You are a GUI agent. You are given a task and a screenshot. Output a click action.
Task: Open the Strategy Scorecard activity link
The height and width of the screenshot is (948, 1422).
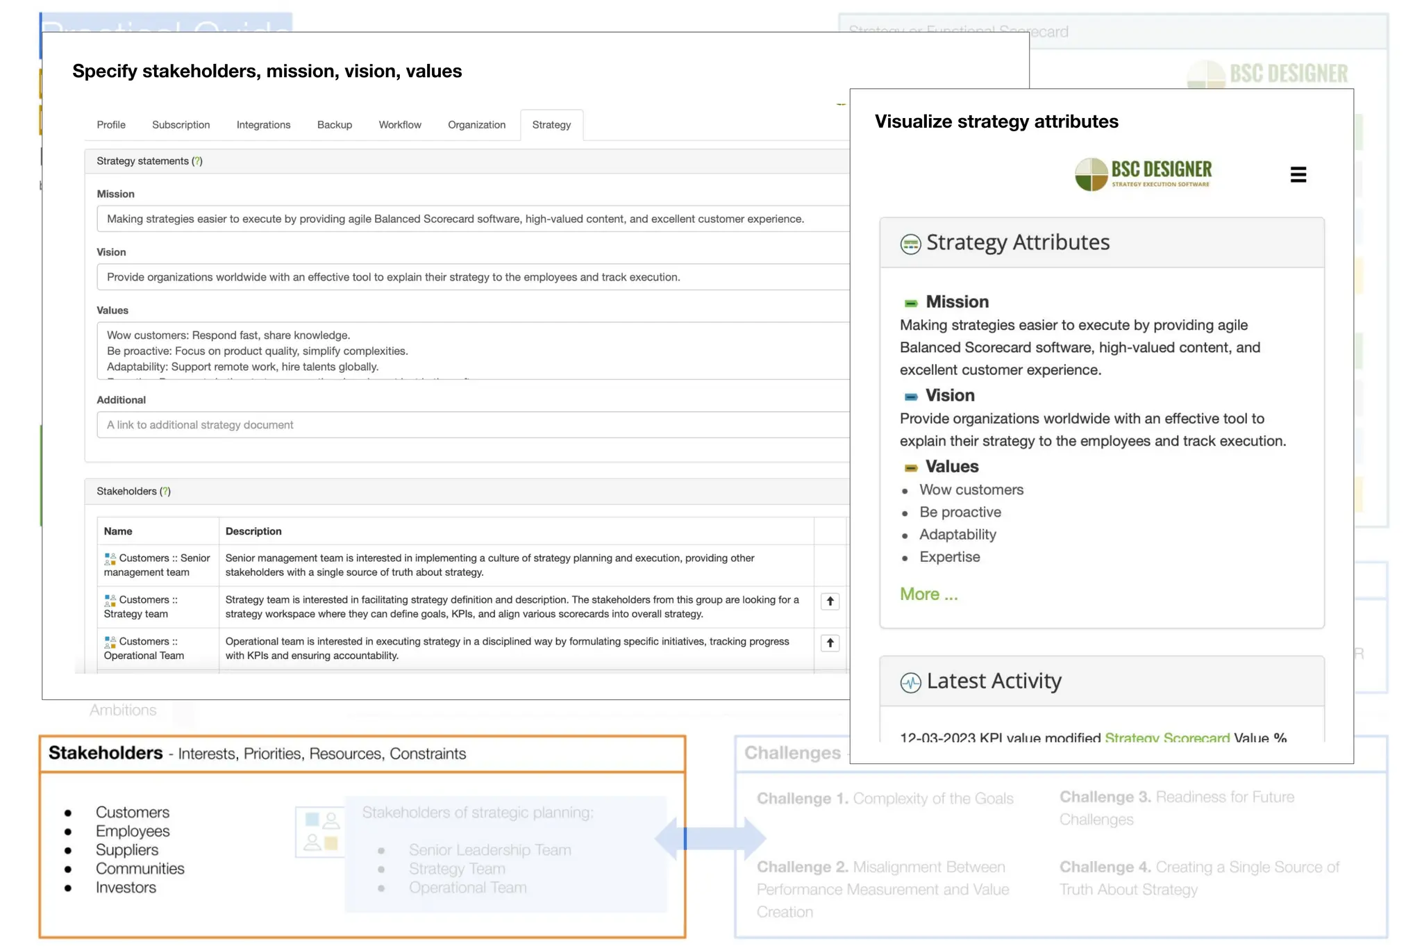[1166, 738]
